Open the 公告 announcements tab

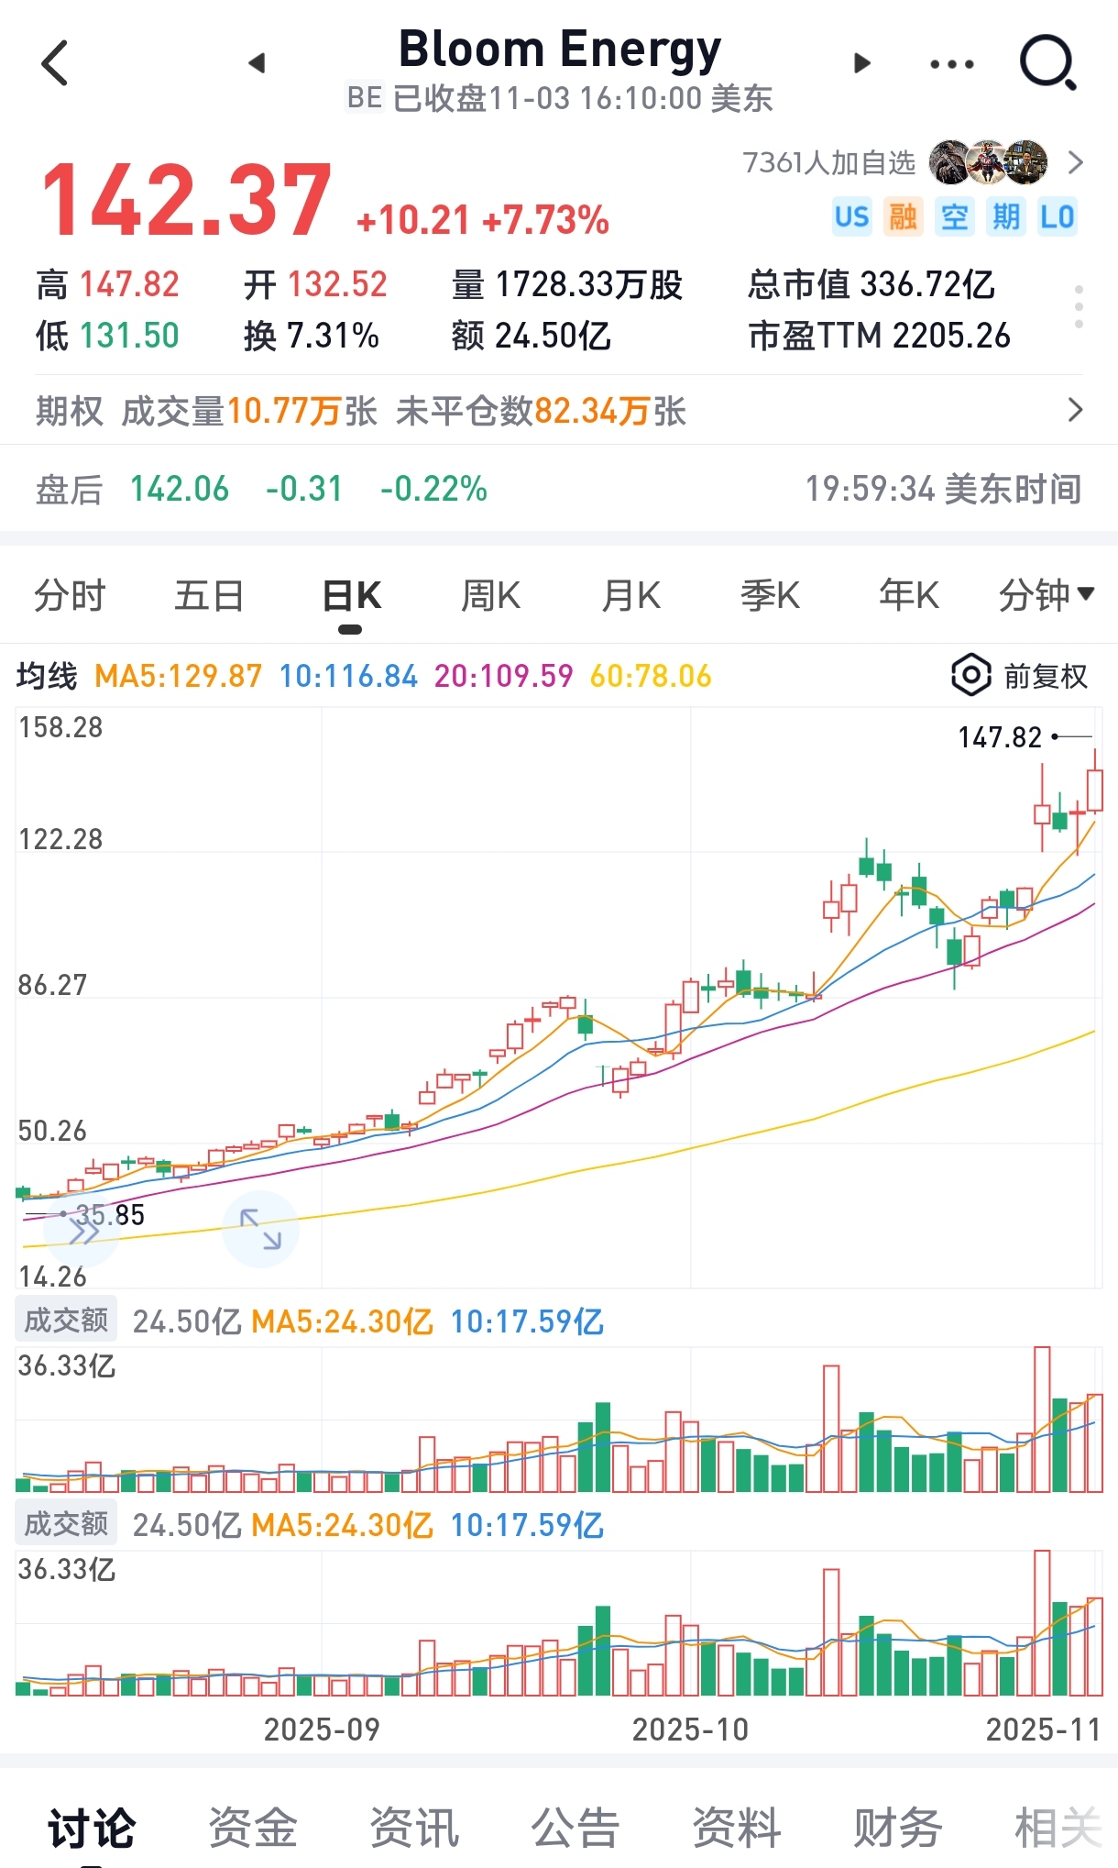(575, 1829)
